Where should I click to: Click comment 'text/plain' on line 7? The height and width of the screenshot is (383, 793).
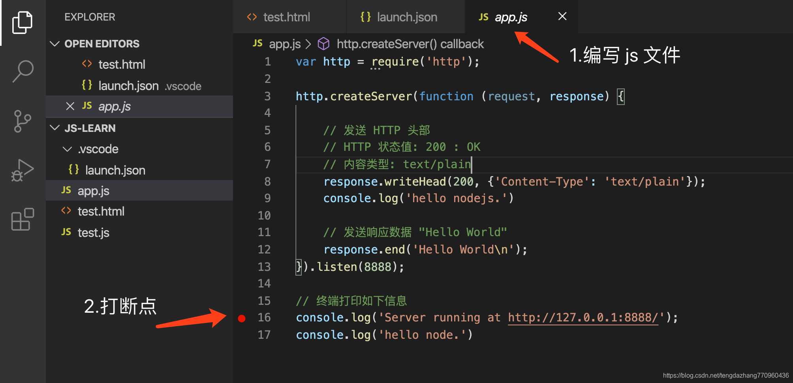(x=437, y=164)
